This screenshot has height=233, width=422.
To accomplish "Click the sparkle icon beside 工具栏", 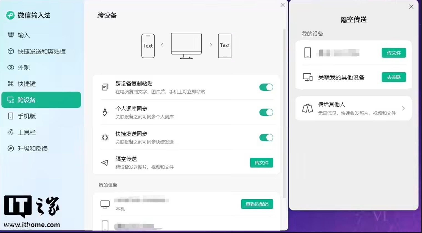I will (x=11, y=132).
